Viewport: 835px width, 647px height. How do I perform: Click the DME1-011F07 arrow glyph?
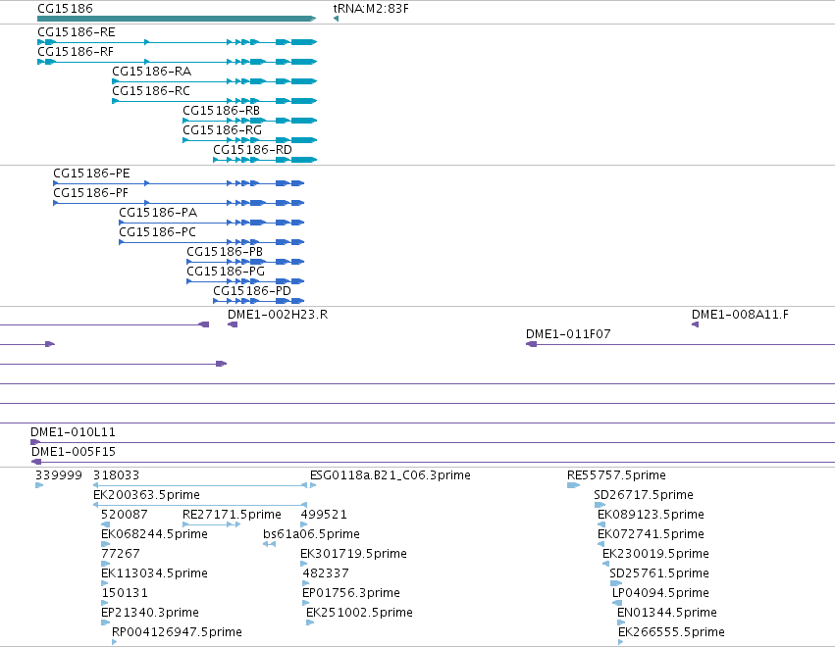tap(531, 344)
